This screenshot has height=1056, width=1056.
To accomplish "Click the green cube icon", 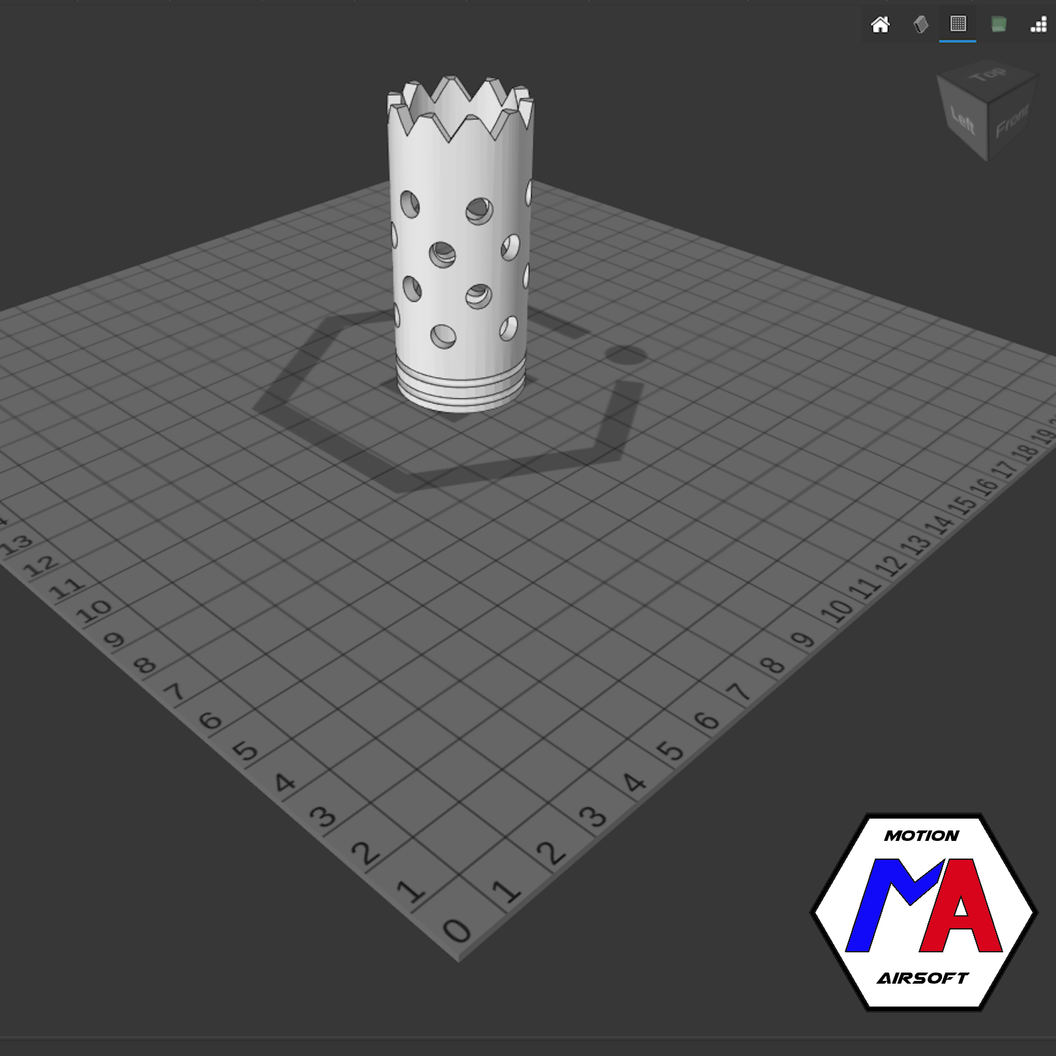I will click(998, 25).
